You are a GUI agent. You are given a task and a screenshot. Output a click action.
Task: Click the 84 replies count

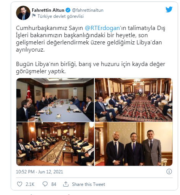pos(54,184)
